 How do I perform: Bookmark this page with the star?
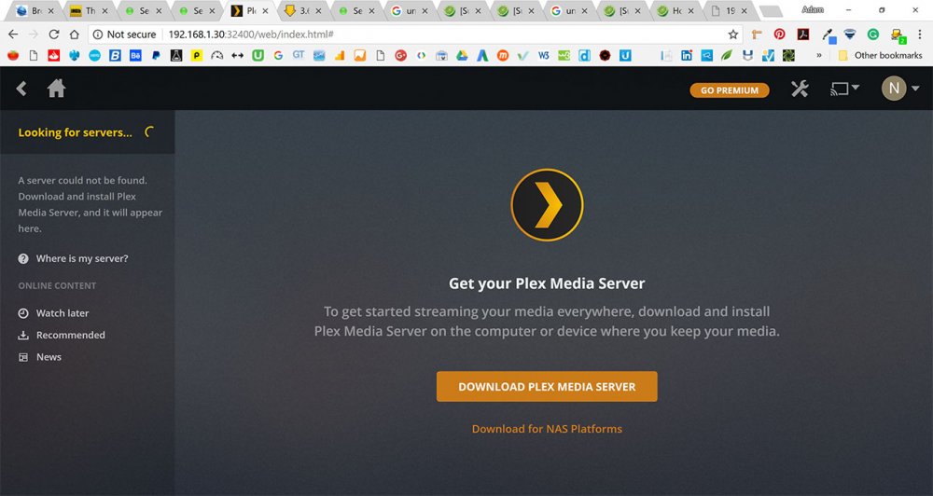[733, 34]
